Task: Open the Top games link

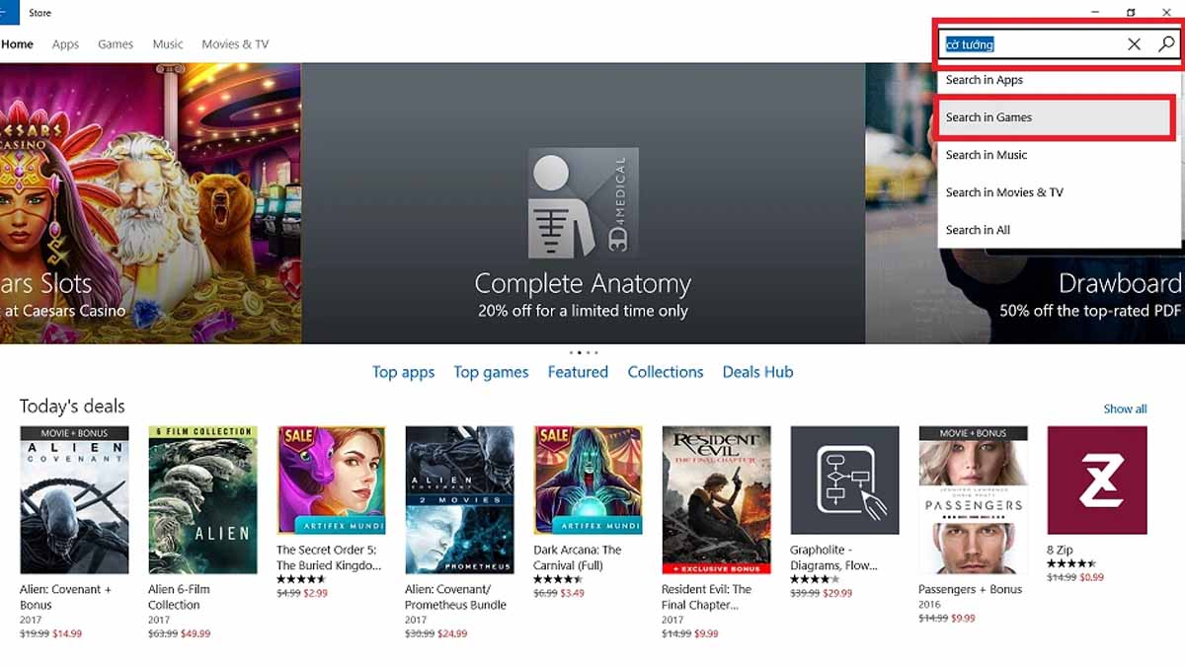Action: [491, 372]
